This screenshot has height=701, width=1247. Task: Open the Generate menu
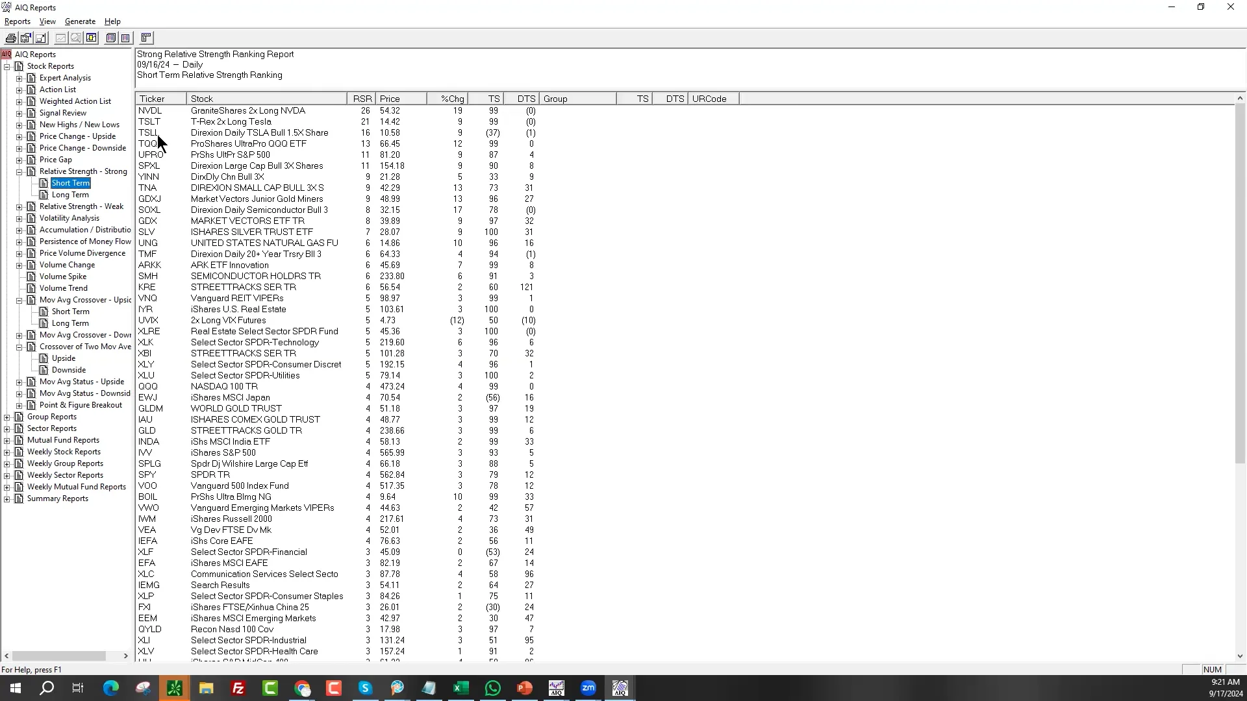[x=80, y=21]
